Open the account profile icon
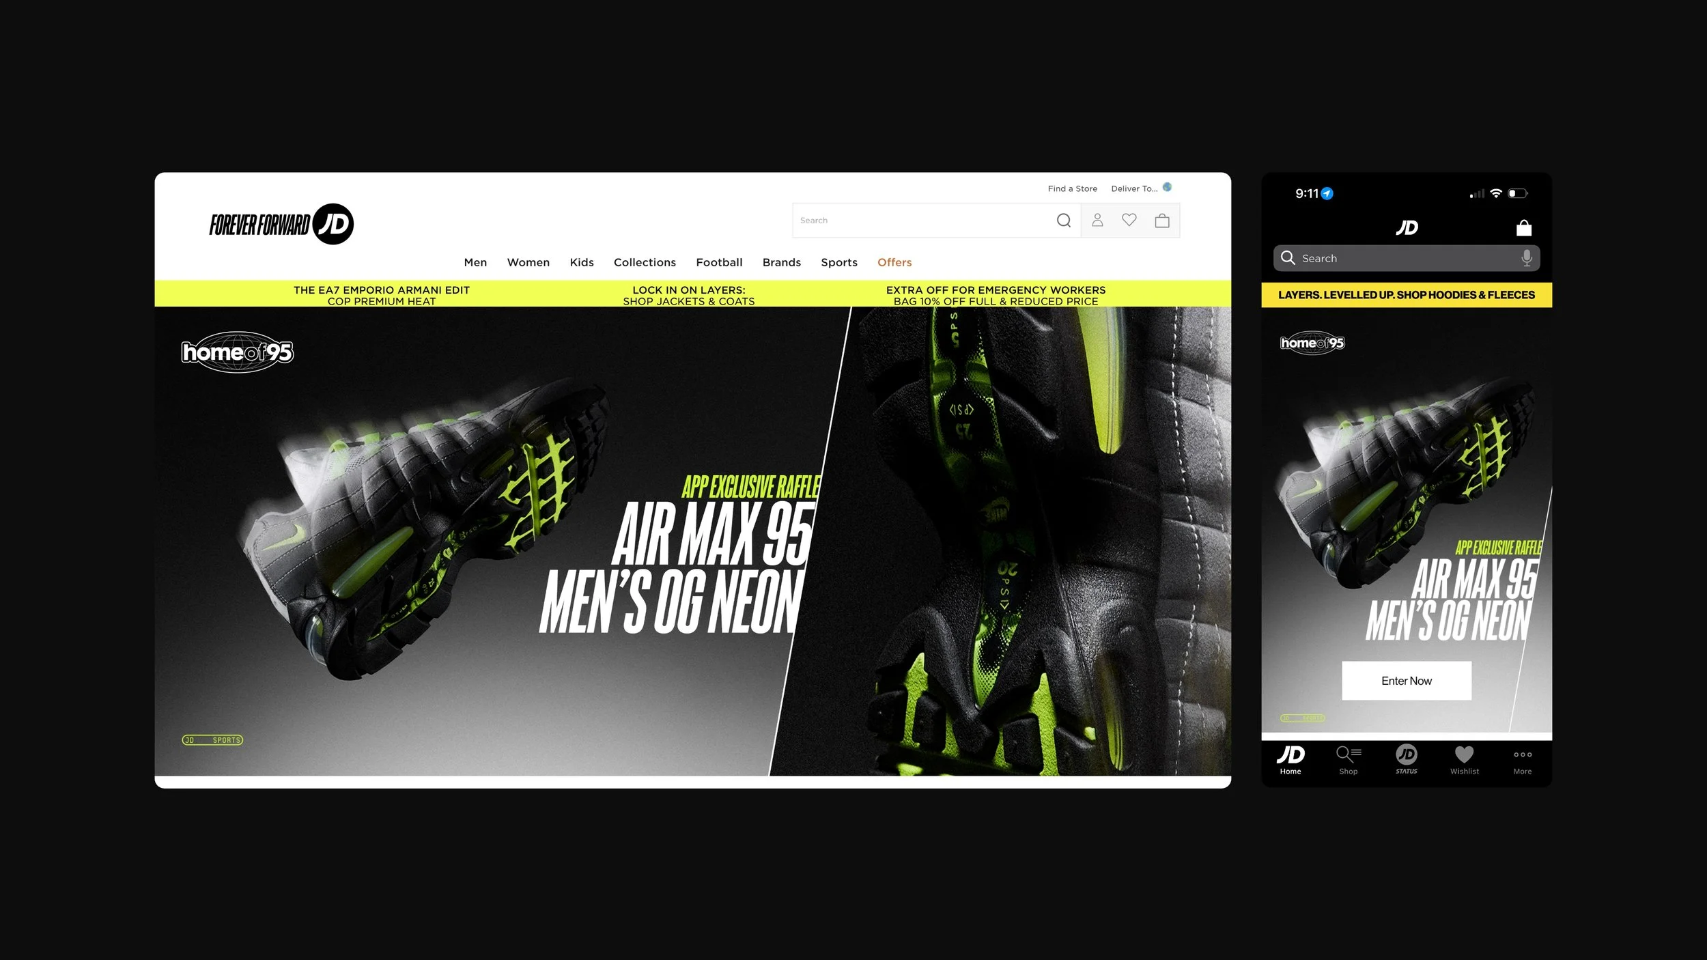This screenshot has width=1707, height=960. pyautogui.click(x=1097, y=220)
